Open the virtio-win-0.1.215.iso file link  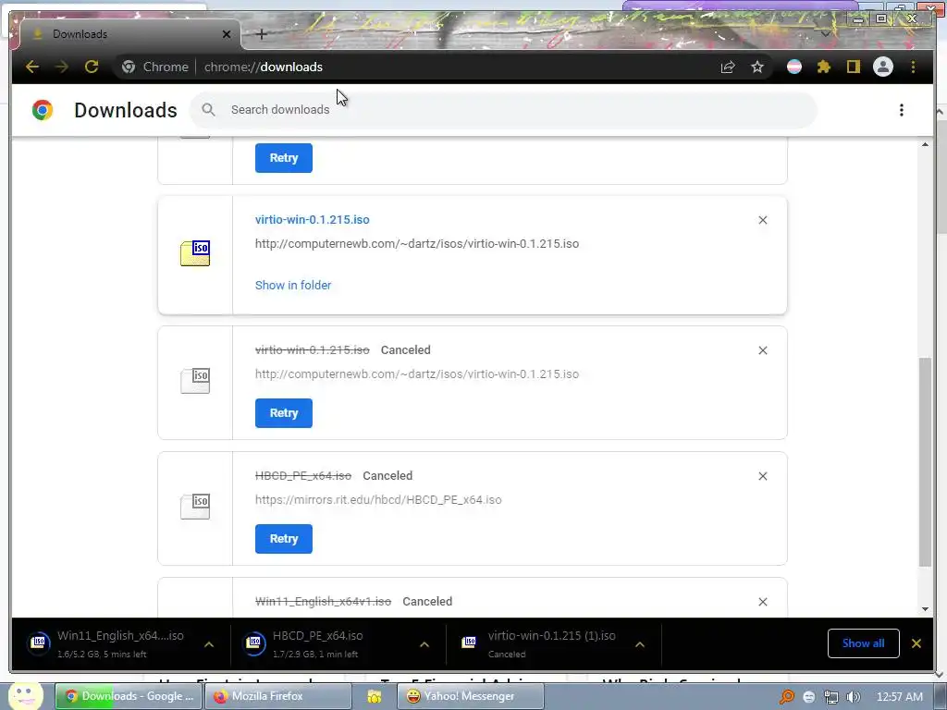pyautogui.click(x=313, y=220)
